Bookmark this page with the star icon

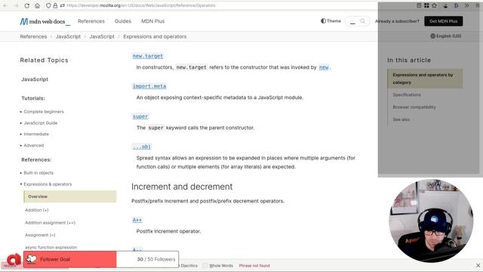point(435,5)
